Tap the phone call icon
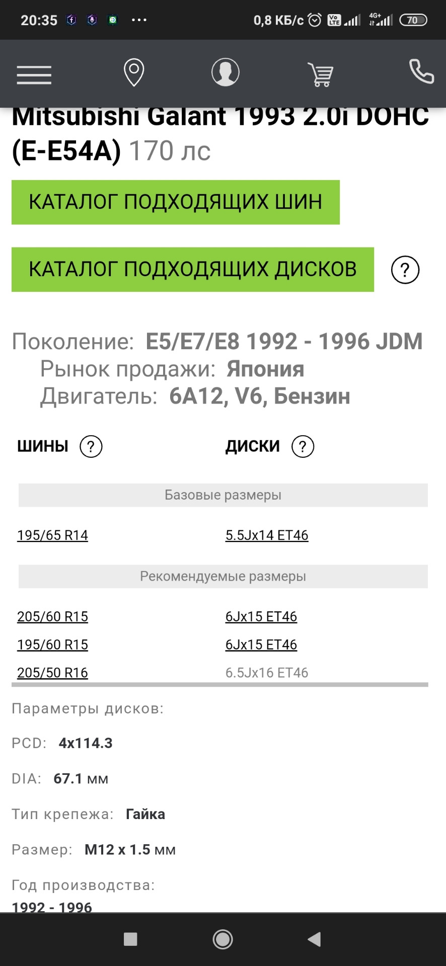This screenshot has width=446, height=966. 421,71
